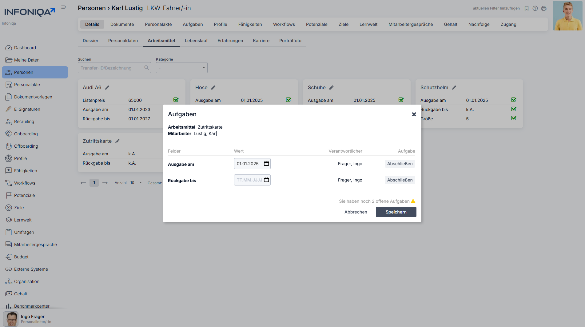
Task: Click the print icon
Action: (x=544, y=8)
